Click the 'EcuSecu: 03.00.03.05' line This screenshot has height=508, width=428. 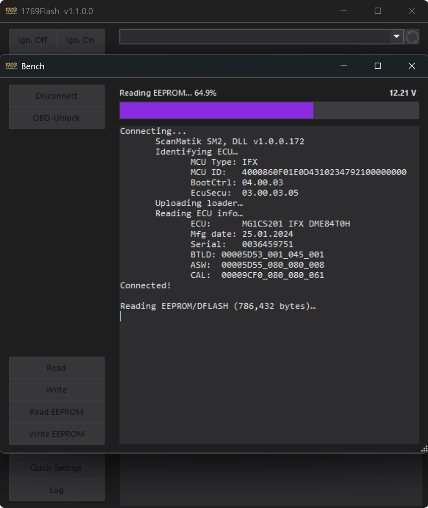(x=244, y=193)
